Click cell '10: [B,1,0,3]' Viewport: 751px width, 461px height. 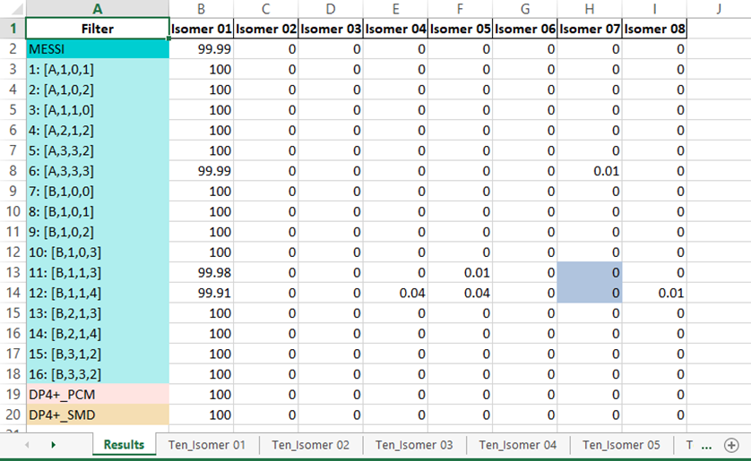click(x=97, y=252)
